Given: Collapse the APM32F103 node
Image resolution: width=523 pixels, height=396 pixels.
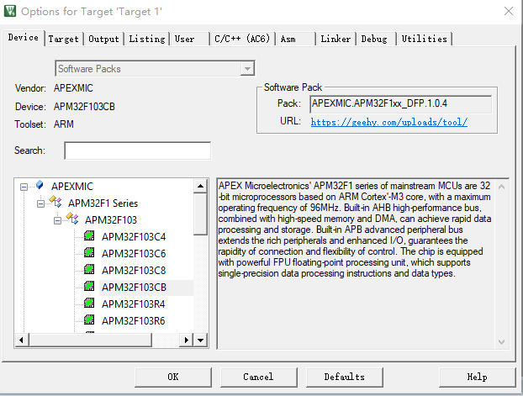Looking at the screenshot, I should [x=57, y=220].
